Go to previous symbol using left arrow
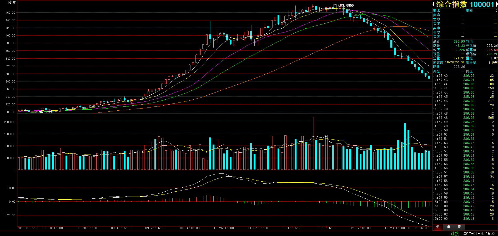This screenshot has width=498, height=236. pos(434,4)
